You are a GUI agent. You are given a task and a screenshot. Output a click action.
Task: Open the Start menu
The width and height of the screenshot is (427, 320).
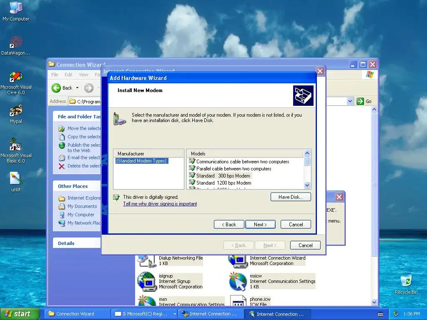click(20, 314)
